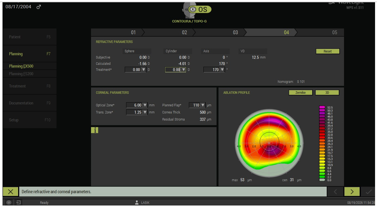Click the cen 31 µm readout
This screenshot has height=208, width=377.
[292, 180]
